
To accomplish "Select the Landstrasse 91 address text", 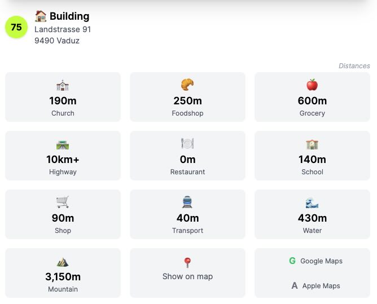I will (63, 29).
